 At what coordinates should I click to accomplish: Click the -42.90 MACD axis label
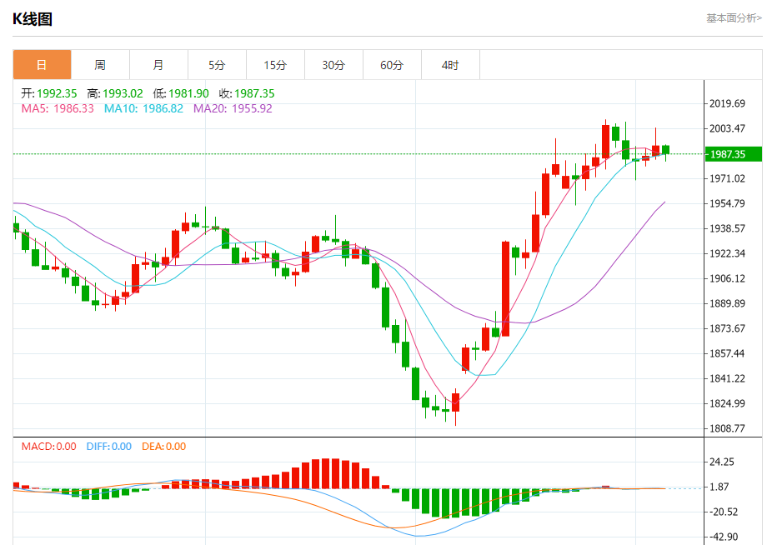(x=724, y=537)
